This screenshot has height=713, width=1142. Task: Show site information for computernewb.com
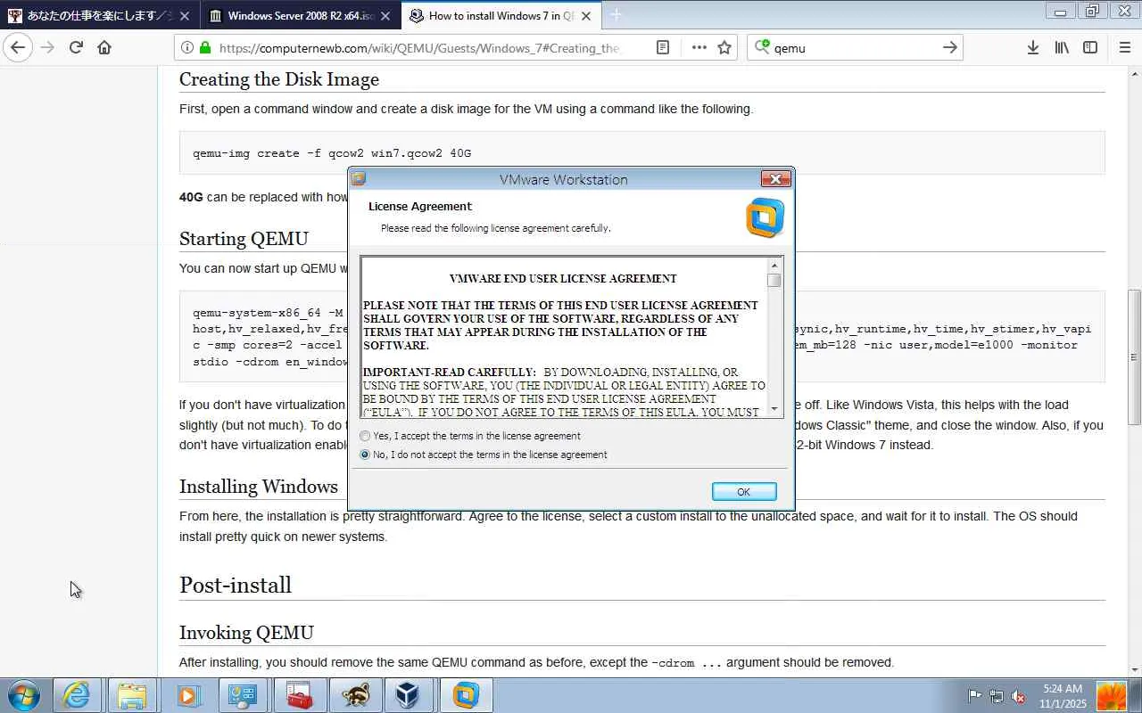pyautogui.click(x=186, y=48)
